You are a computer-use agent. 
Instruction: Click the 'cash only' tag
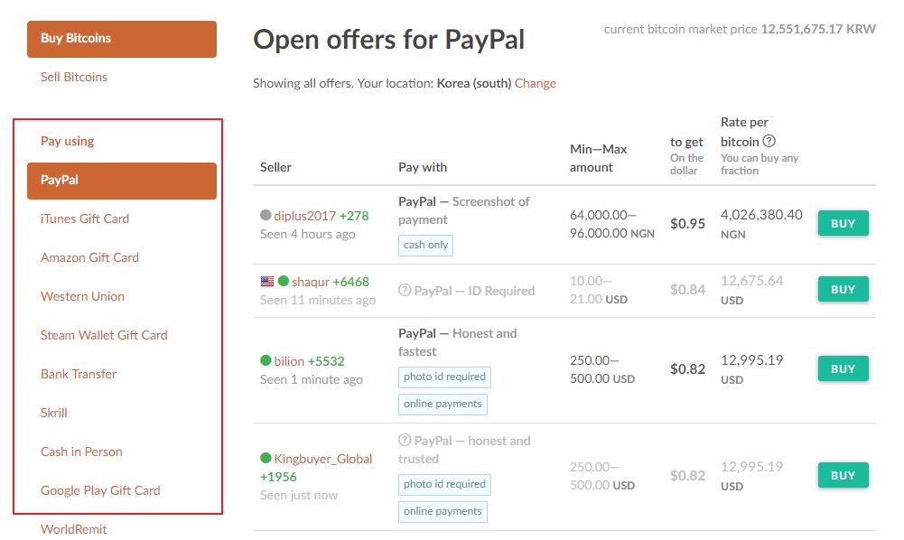tap(425, 245)
